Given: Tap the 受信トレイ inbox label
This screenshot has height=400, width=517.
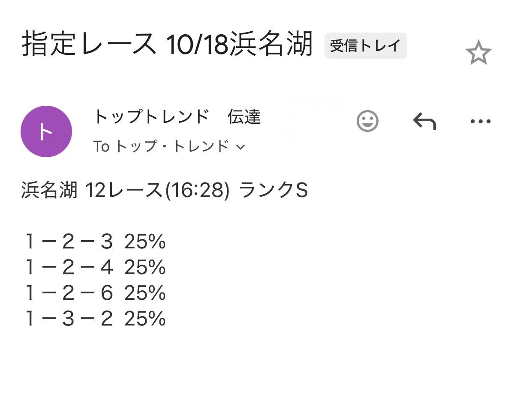Looking at the screenshot, I should 365,46.
